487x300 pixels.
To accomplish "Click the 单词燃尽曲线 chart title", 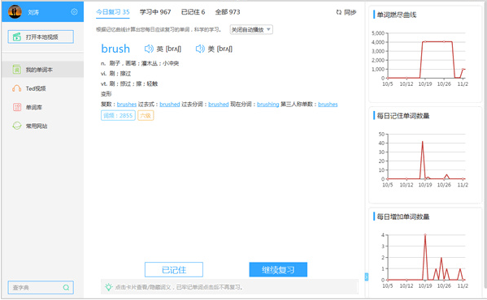I will (396, 15).
